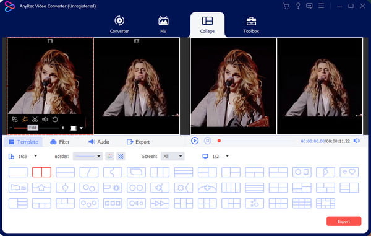Select the single-screen template
Viewport: 371px width, 236px height.
pyautogui.click(x=18, y=172)
